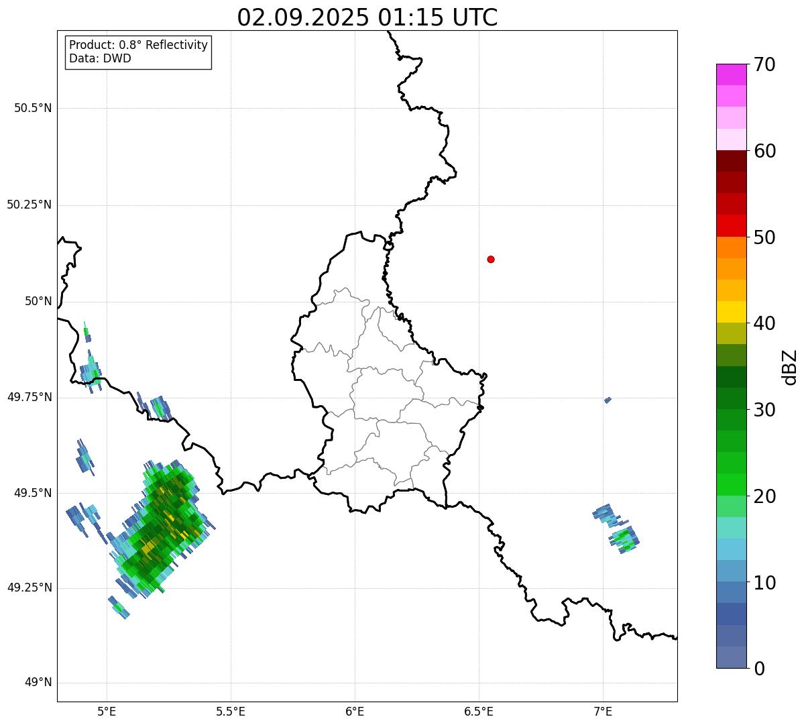The width and height of the screenshot is (806, 725).
Task: Click the colorbar tick label 10
Action: 764,582
